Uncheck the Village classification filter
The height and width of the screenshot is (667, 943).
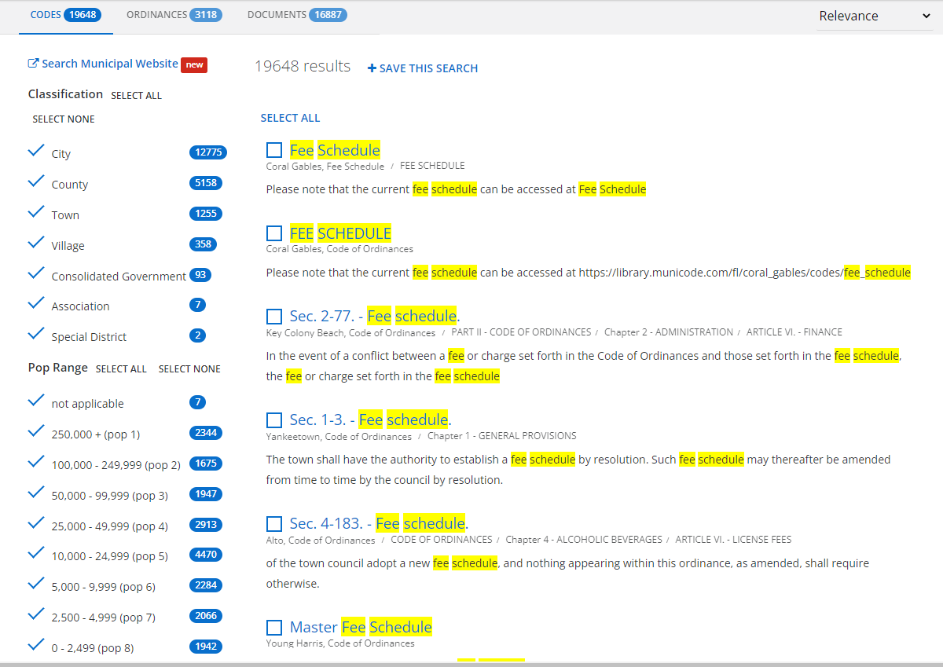[36, 243]
